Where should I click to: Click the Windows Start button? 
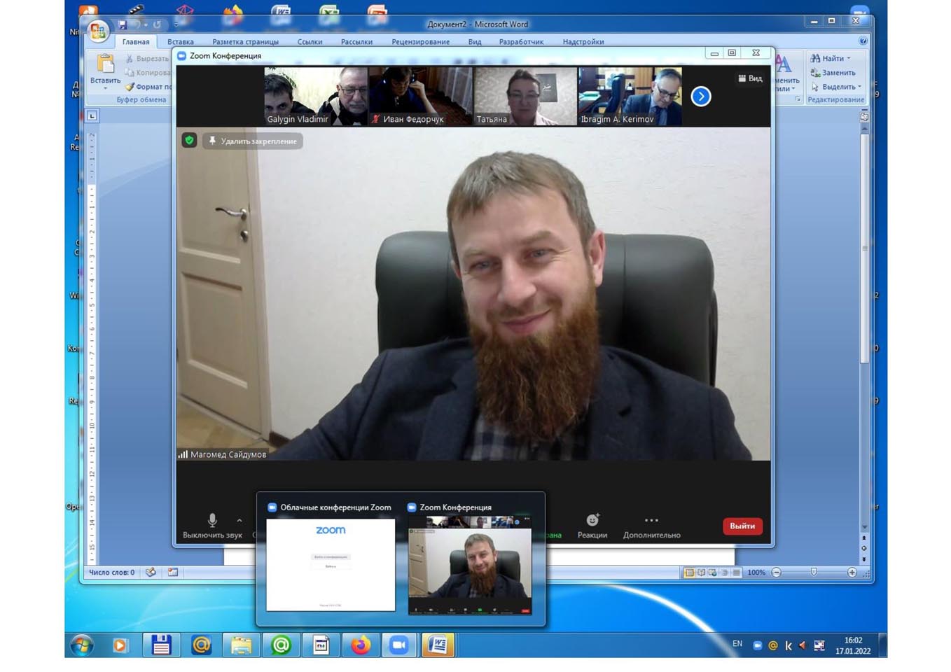pyautogui.click(x=82, y=645)
